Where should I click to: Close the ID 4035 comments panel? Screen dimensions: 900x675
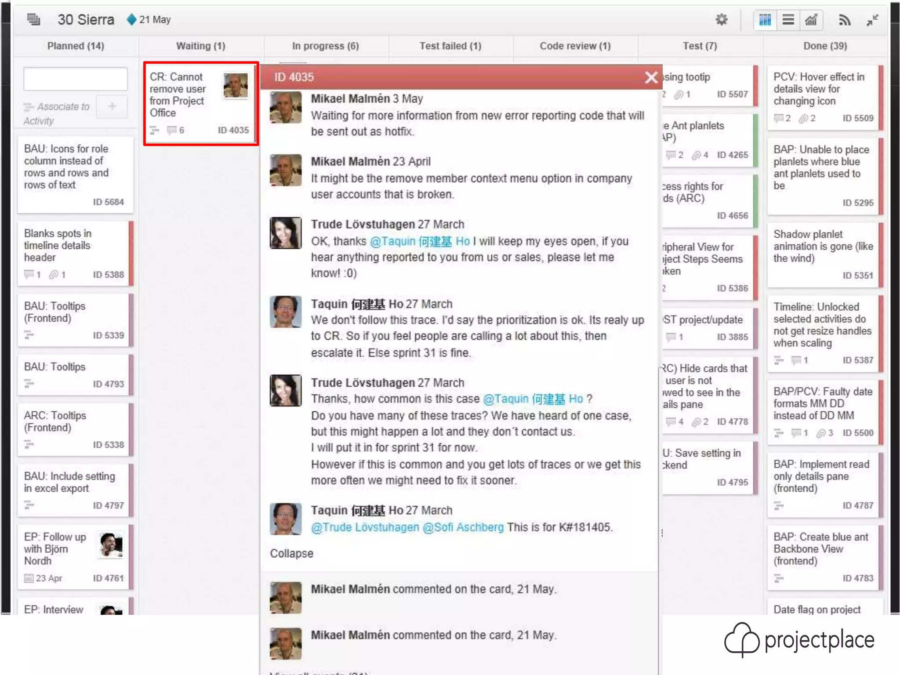click(651, 77)
